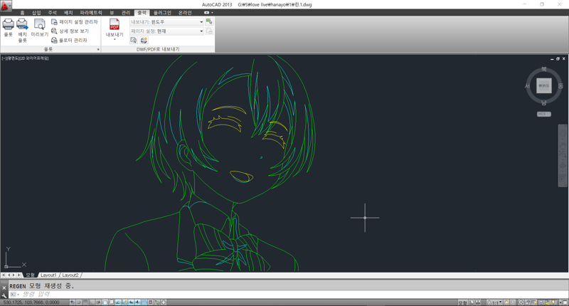Click the auto-add annotation scales icon
This screenshot has width=569, height=306.
pyautogui.click(x=512, y=302)
